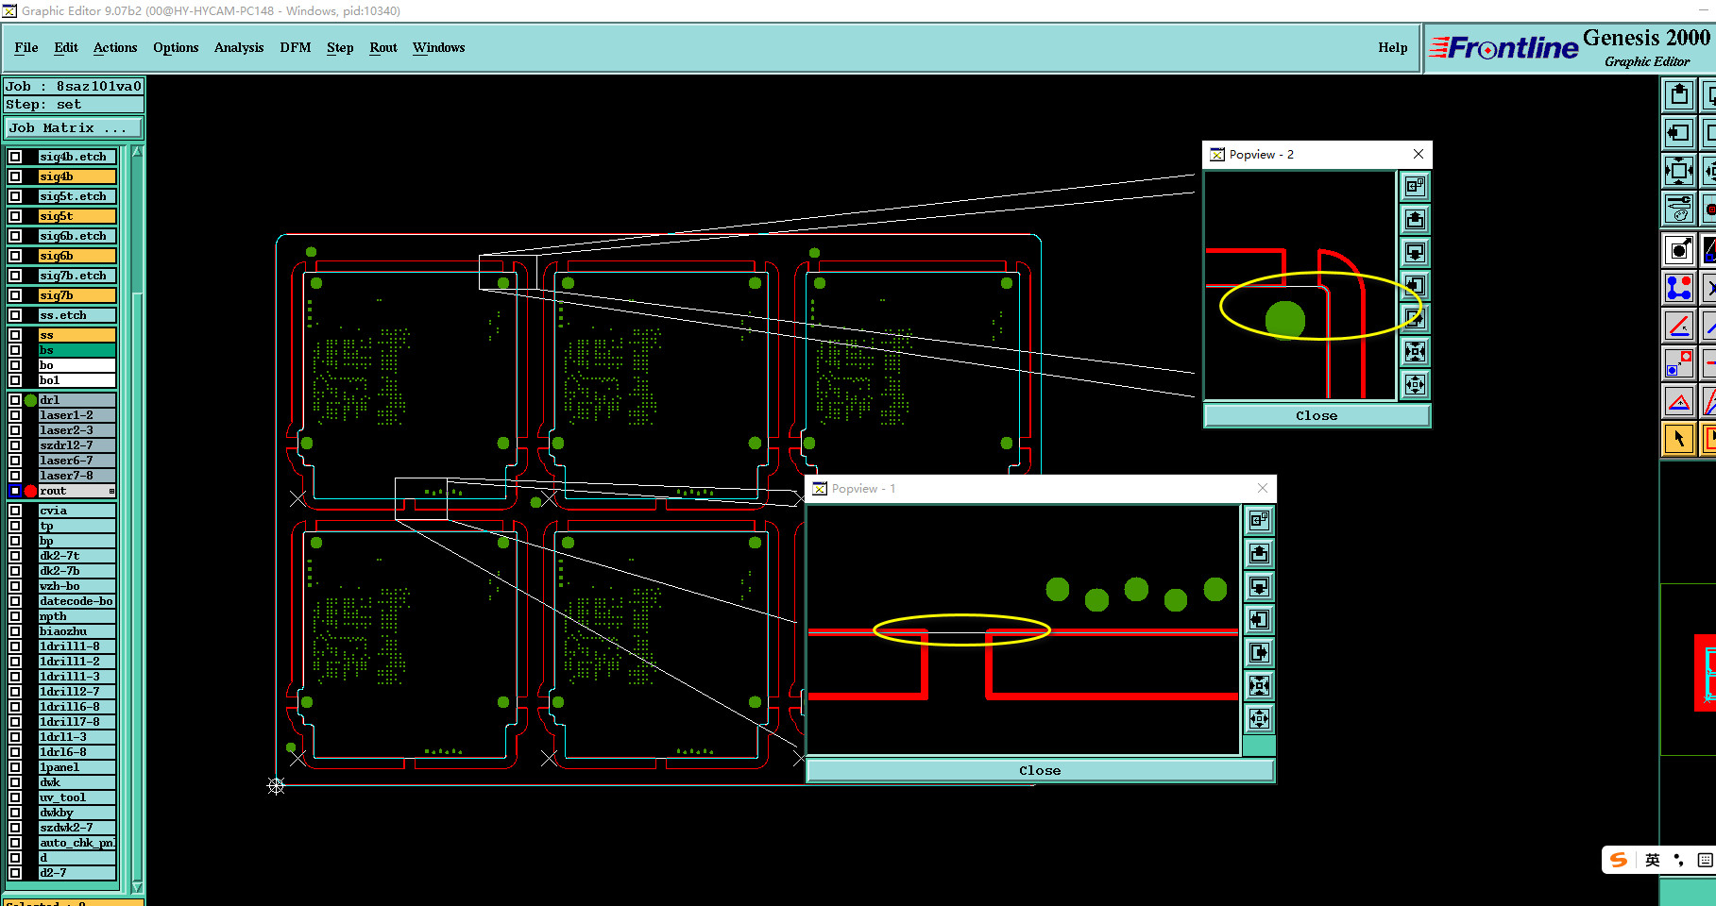Screen dimensions: 1716x906
Task: Click Popview-2 zoom-in icon
Action: [1415, 352]
